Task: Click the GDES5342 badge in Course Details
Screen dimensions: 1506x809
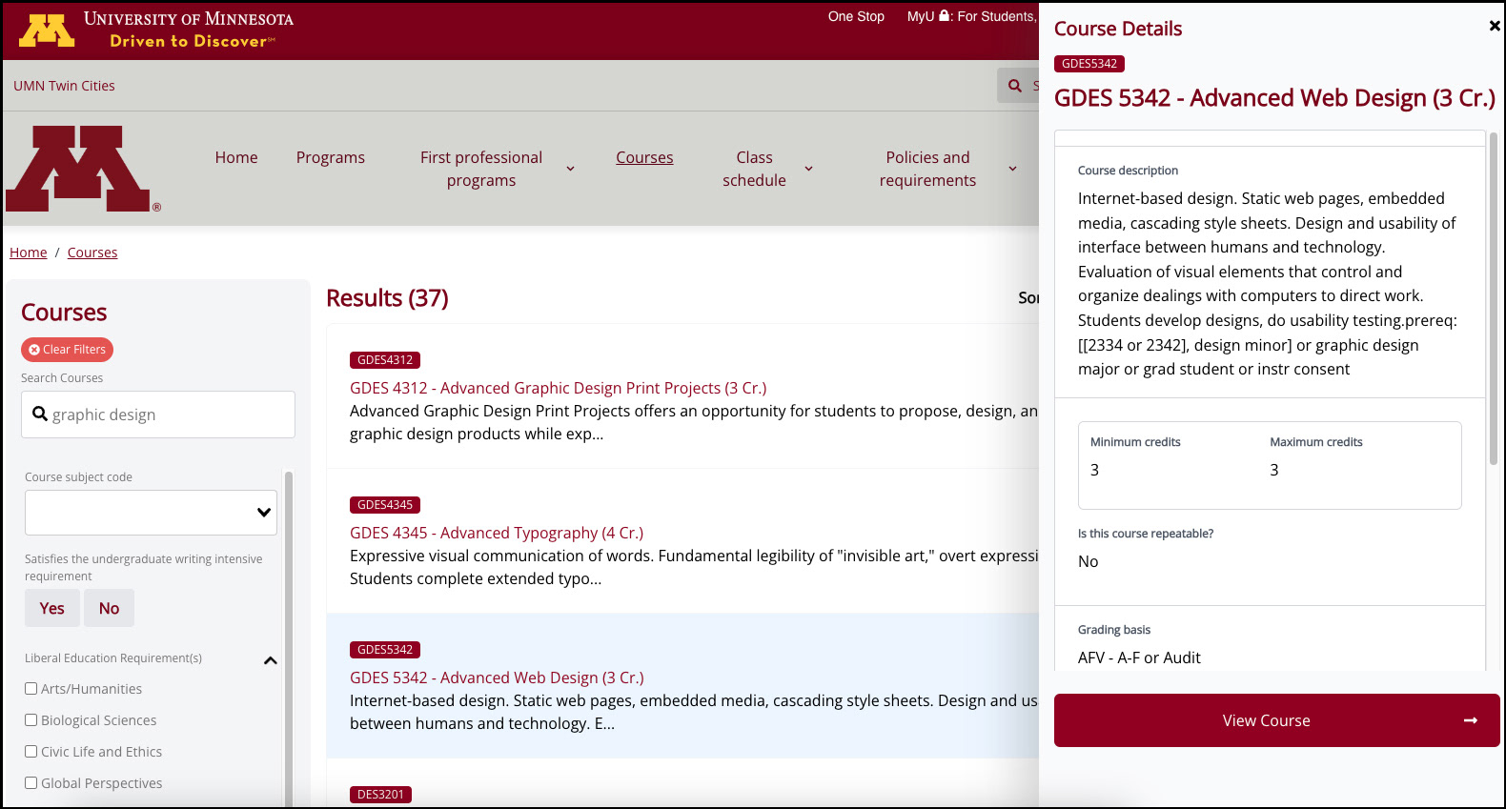Action: coord(1089,64)
